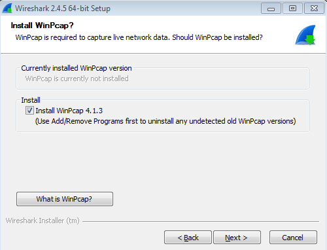Go to the previous step with Back
327x250 pixels.
coord(188,238)
